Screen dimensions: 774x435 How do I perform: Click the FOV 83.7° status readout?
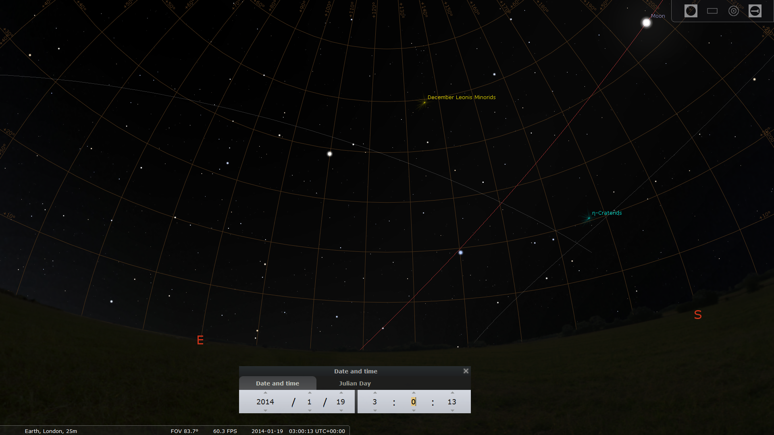[185, 431]
